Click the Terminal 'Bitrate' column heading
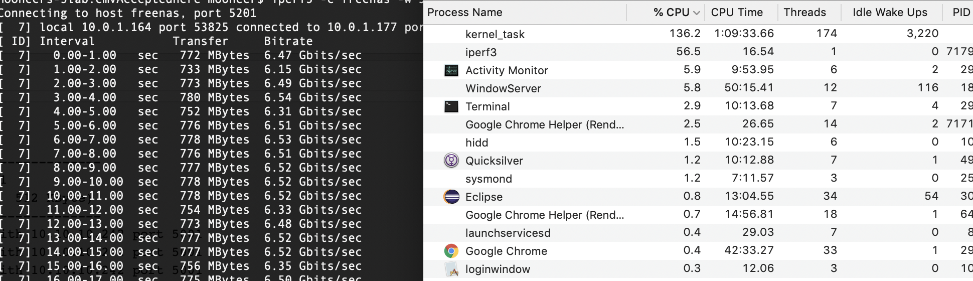Screen dimensions: 973x281 [x=288, y=41]
